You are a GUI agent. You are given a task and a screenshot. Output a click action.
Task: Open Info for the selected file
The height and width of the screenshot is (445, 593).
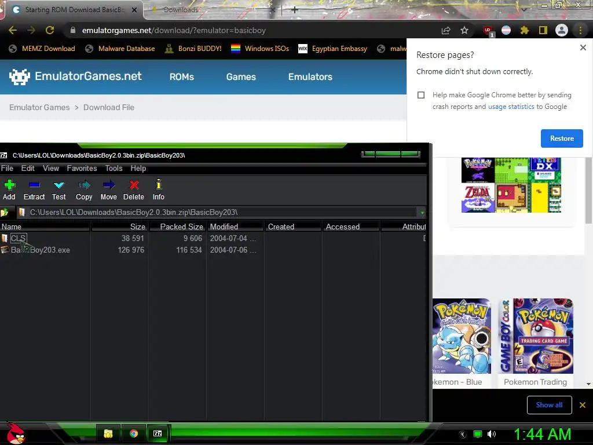pyautogui.click(x=159, y=189)
